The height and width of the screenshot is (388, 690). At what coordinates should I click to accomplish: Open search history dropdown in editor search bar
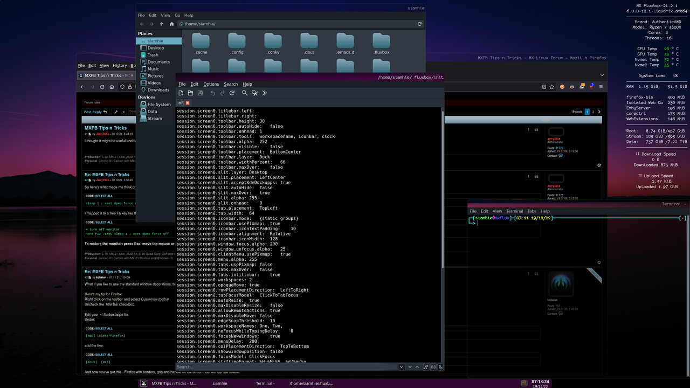click(402, 367)
